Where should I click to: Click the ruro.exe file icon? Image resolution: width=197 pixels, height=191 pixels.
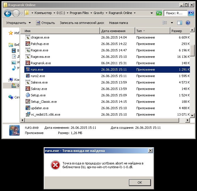pos(28,69)
